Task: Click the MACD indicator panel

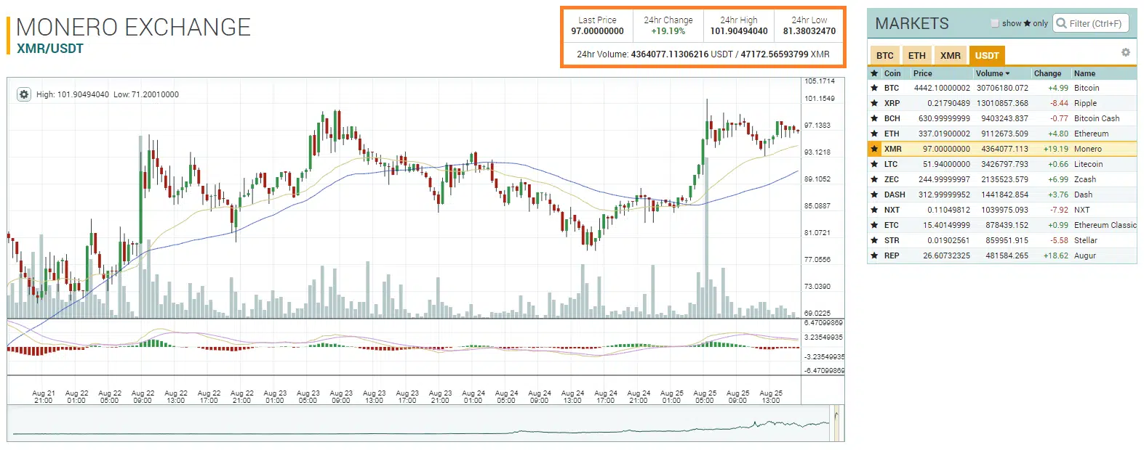Action: point(404,347)
